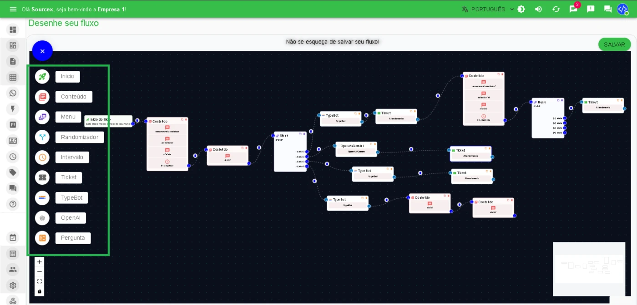The image size is (637, 305).
Task: Open the kanban board icon in the sidebar
Action: point(13,125)
